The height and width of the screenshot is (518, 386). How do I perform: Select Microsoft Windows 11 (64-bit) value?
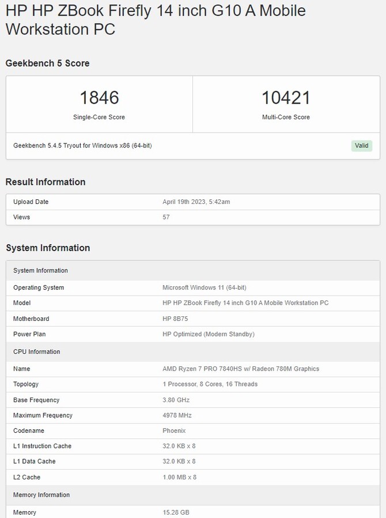pyautogui.click(x=205, y=288)
